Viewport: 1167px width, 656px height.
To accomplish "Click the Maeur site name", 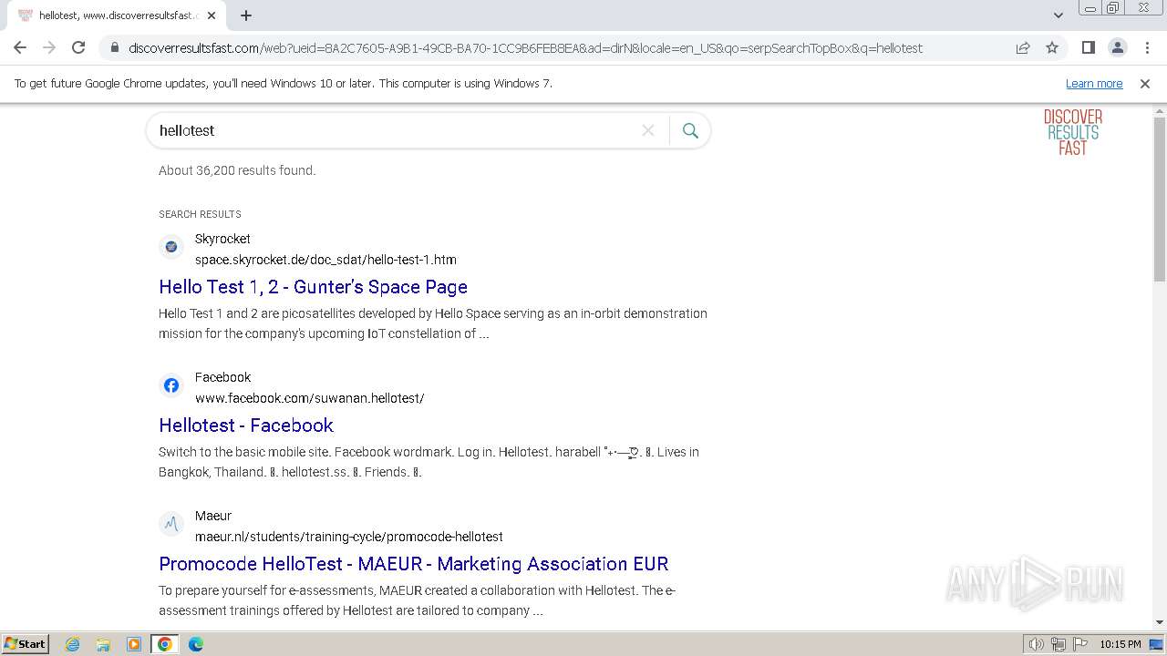I will tap(213, 516).
